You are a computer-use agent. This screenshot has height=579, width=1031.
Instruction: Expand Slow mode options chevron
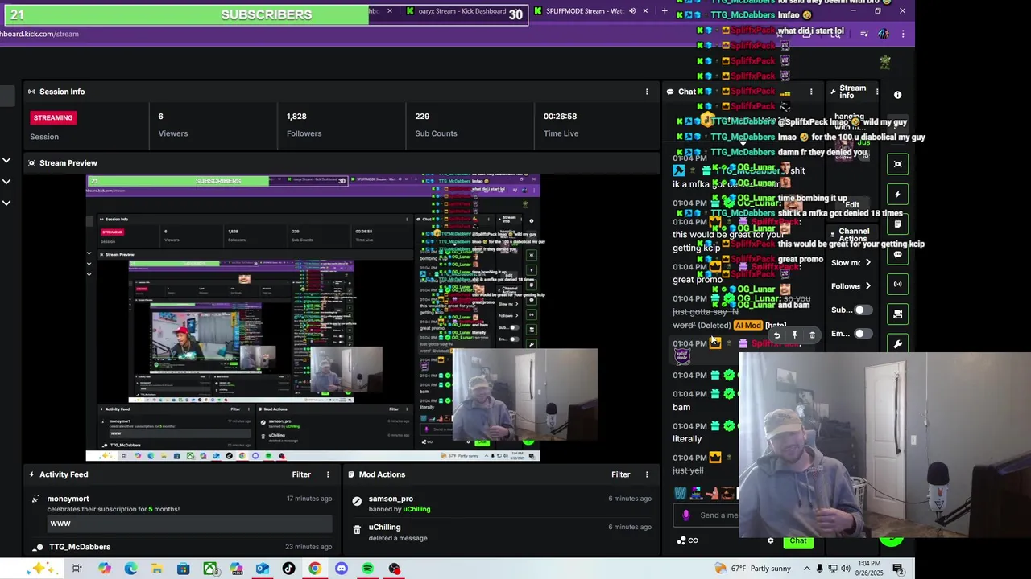[x=867, y=263]
